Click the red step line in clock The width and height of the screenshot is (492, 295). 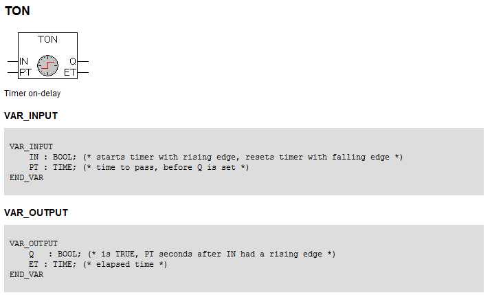coord(47,65)
